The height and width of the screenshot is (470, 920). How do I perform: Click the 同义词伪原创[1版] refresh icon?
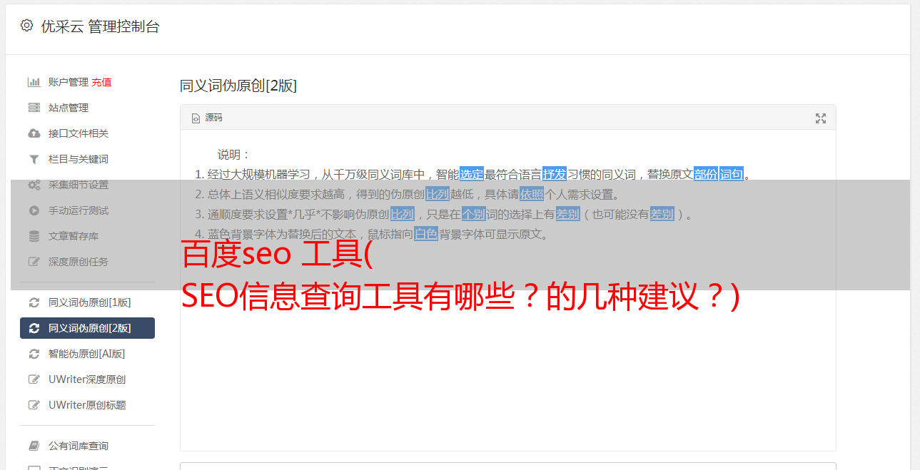(34, 302)
